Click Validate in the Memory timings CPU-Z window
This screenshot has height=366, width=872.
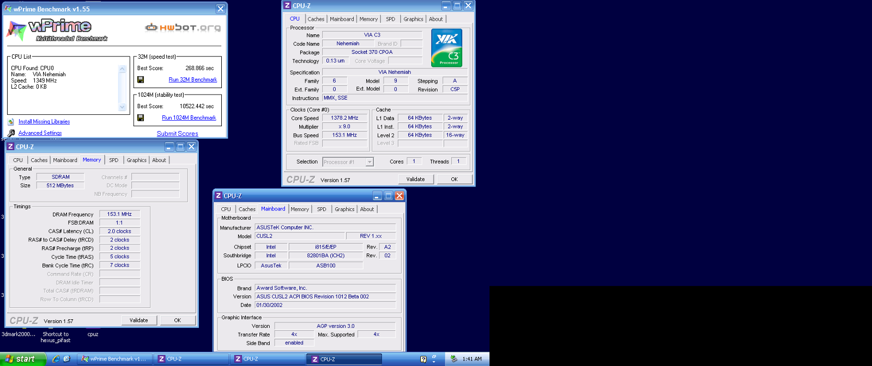tap(138, 320)
